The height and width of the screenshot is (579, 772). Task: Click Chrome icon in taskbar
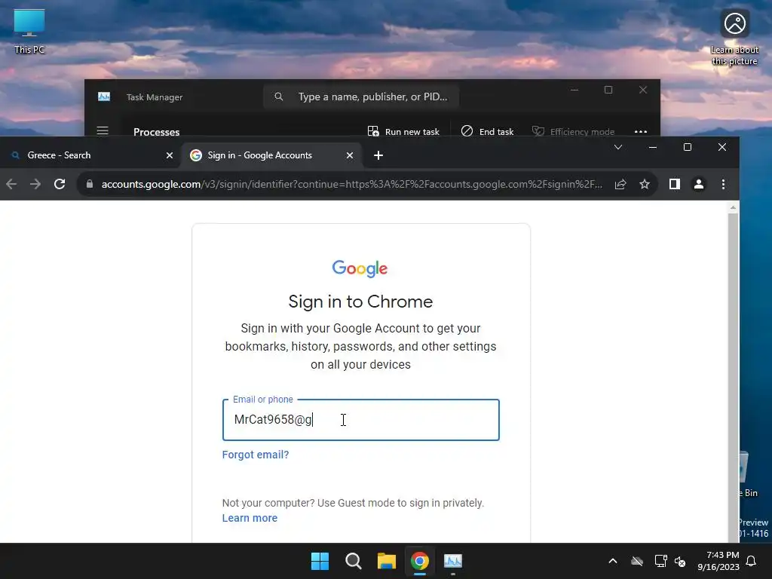tap(420, 561)
